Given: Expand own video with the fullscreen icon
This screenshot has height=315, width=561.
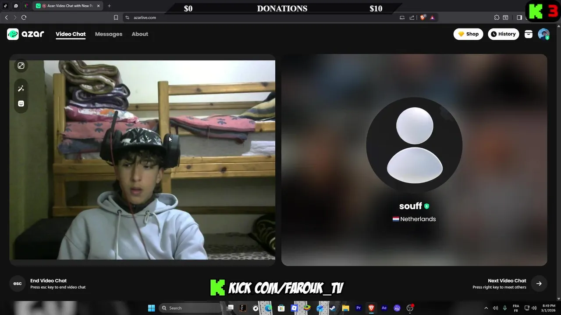Looking at the screenshot, I should point(21,66).
